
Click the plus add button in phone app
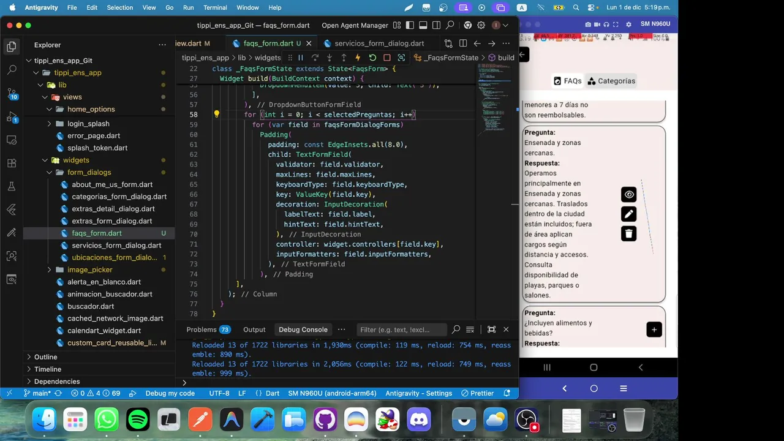pyautogui.click(x=654, y=330)
